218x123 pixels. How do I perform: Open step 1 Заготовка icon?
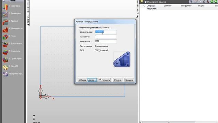[x=5, y=7]
